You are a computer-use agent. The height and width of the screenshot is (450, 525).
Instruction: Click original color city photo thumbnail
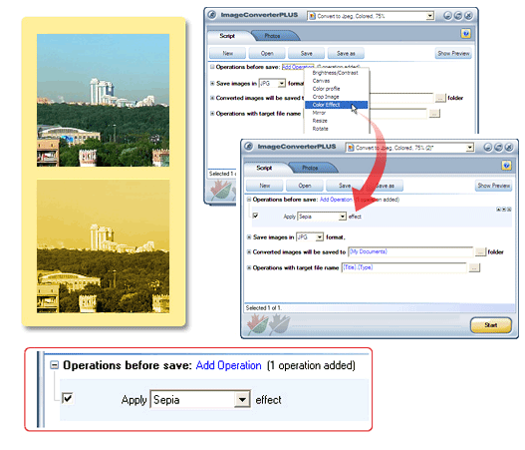(x=104, y=100)
